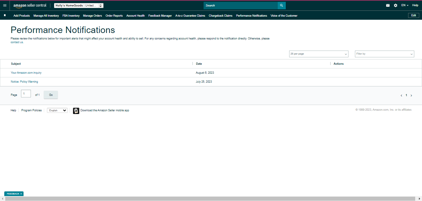Viewport: 422px width, 201px height.
Task: Click the date July 25, 2023
Action: [x=204, y=82]
